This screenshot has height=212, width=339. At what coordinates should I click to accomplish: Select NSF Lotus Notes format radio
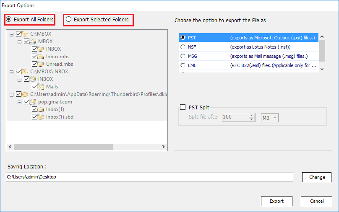[183, 47]
